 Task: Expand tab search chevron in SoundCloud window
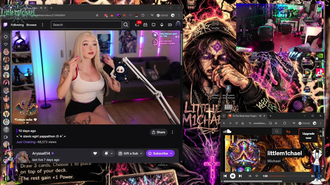coord(224,116)
